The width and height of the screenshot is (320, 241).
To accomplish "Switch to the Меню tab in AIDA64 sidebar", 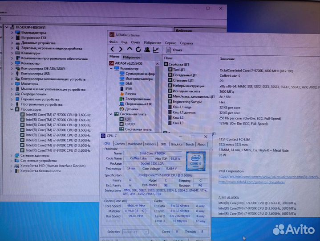I will pos(114,57).
